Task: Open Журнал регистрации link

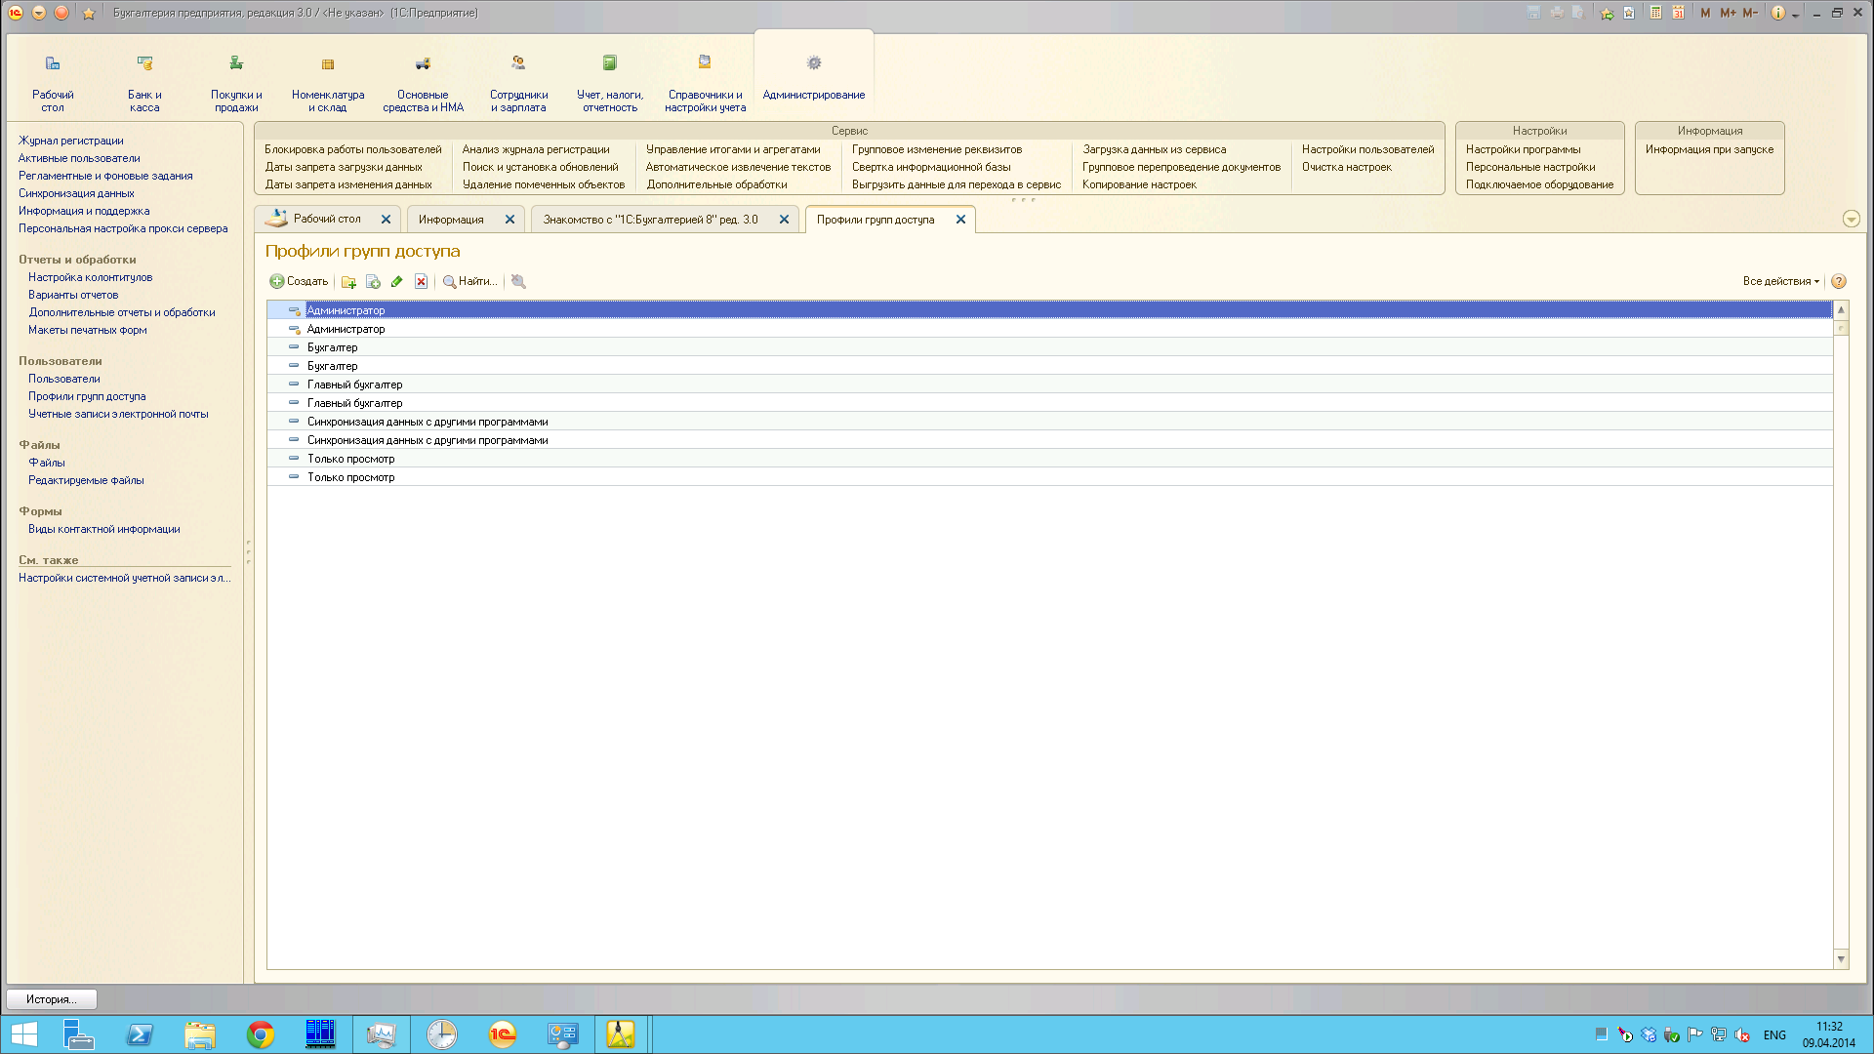Action: [x=70, y=141]
